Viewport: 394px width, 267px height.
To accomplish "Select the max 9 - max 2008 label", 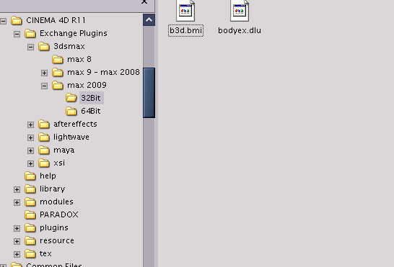I will (x=103, y=72).
